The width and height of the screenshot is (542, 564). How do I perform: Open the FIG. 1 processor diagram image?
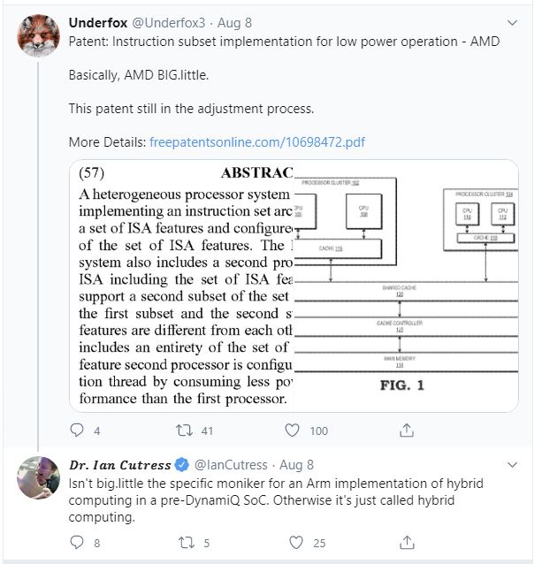pos(405,285)
